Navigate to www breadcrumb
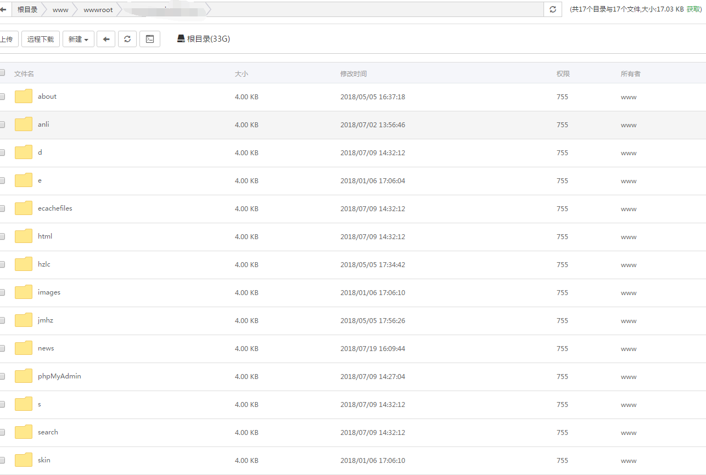The height and width of the screenshot is (475, 706). [x=60, y=9]
